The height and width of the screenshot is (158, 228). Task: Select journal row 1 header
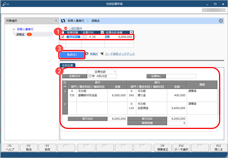(x=65, y=95)
